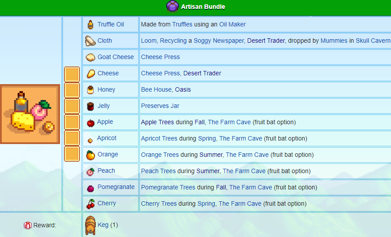Click the large Artisan Bundle thumbnail image
The image size is (391, 237).
pos(30,114)
